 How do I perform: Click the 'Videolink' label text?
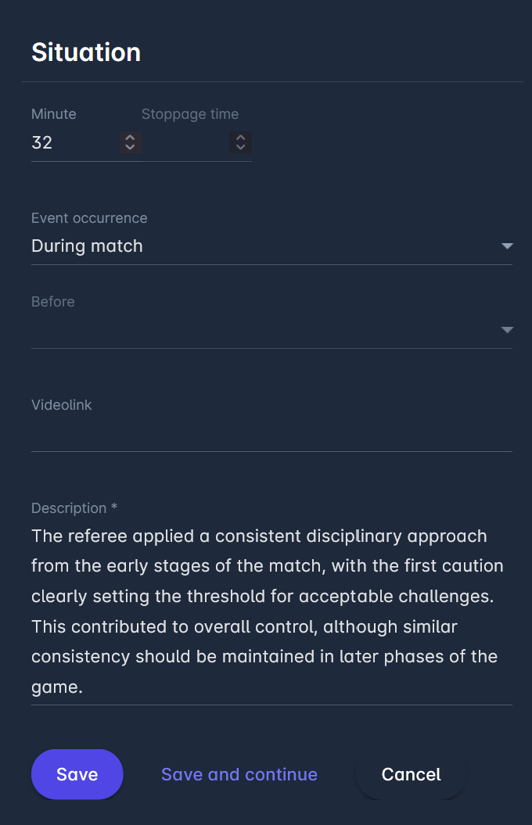pos(62,405)
